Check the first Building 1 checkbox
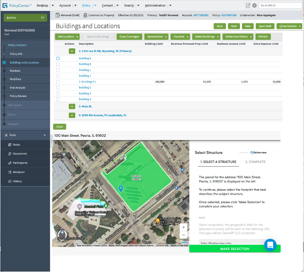Viewport: 304px width, 272px height. point(58,70)
